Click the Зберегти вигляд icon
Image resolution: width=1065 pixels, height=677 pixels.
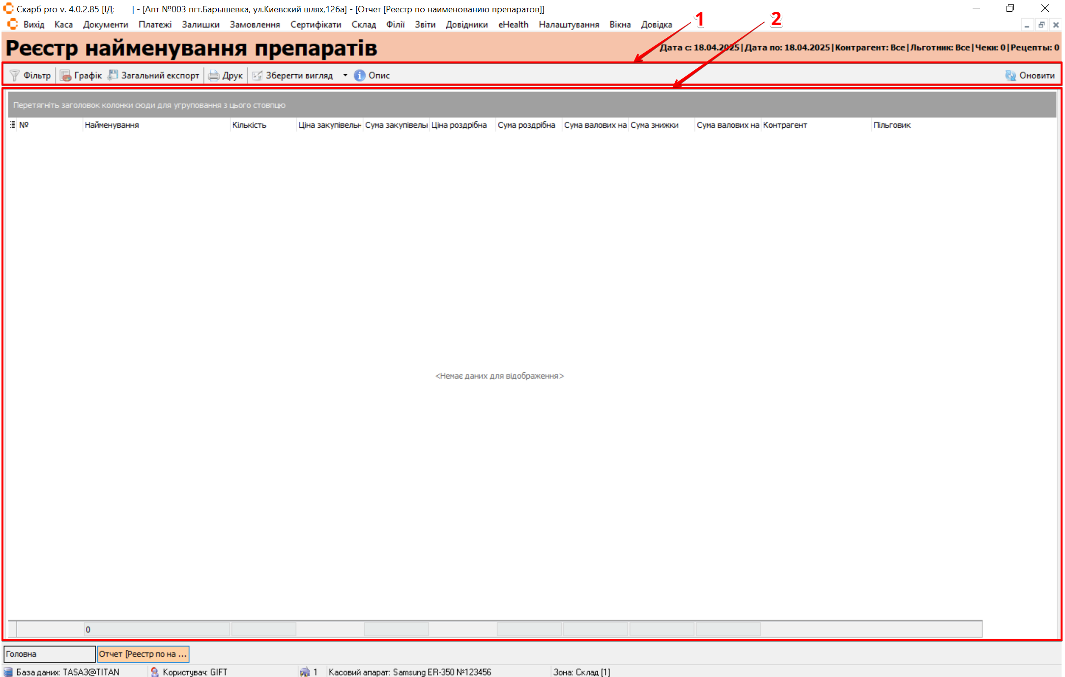[x=257, y=75]
